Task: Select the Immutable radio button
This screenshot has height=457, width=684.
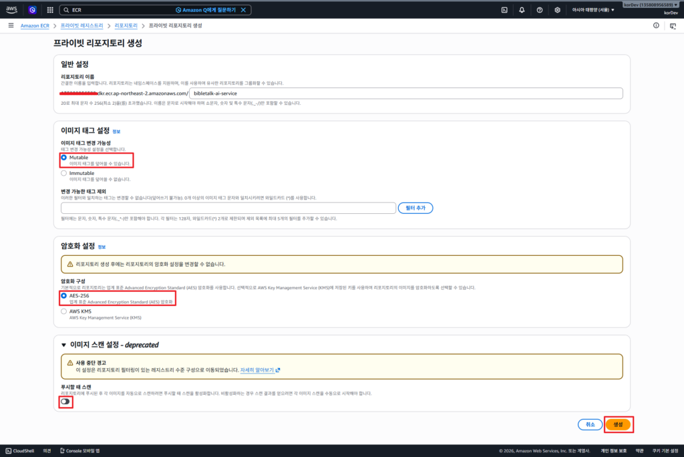Action: 64,173
